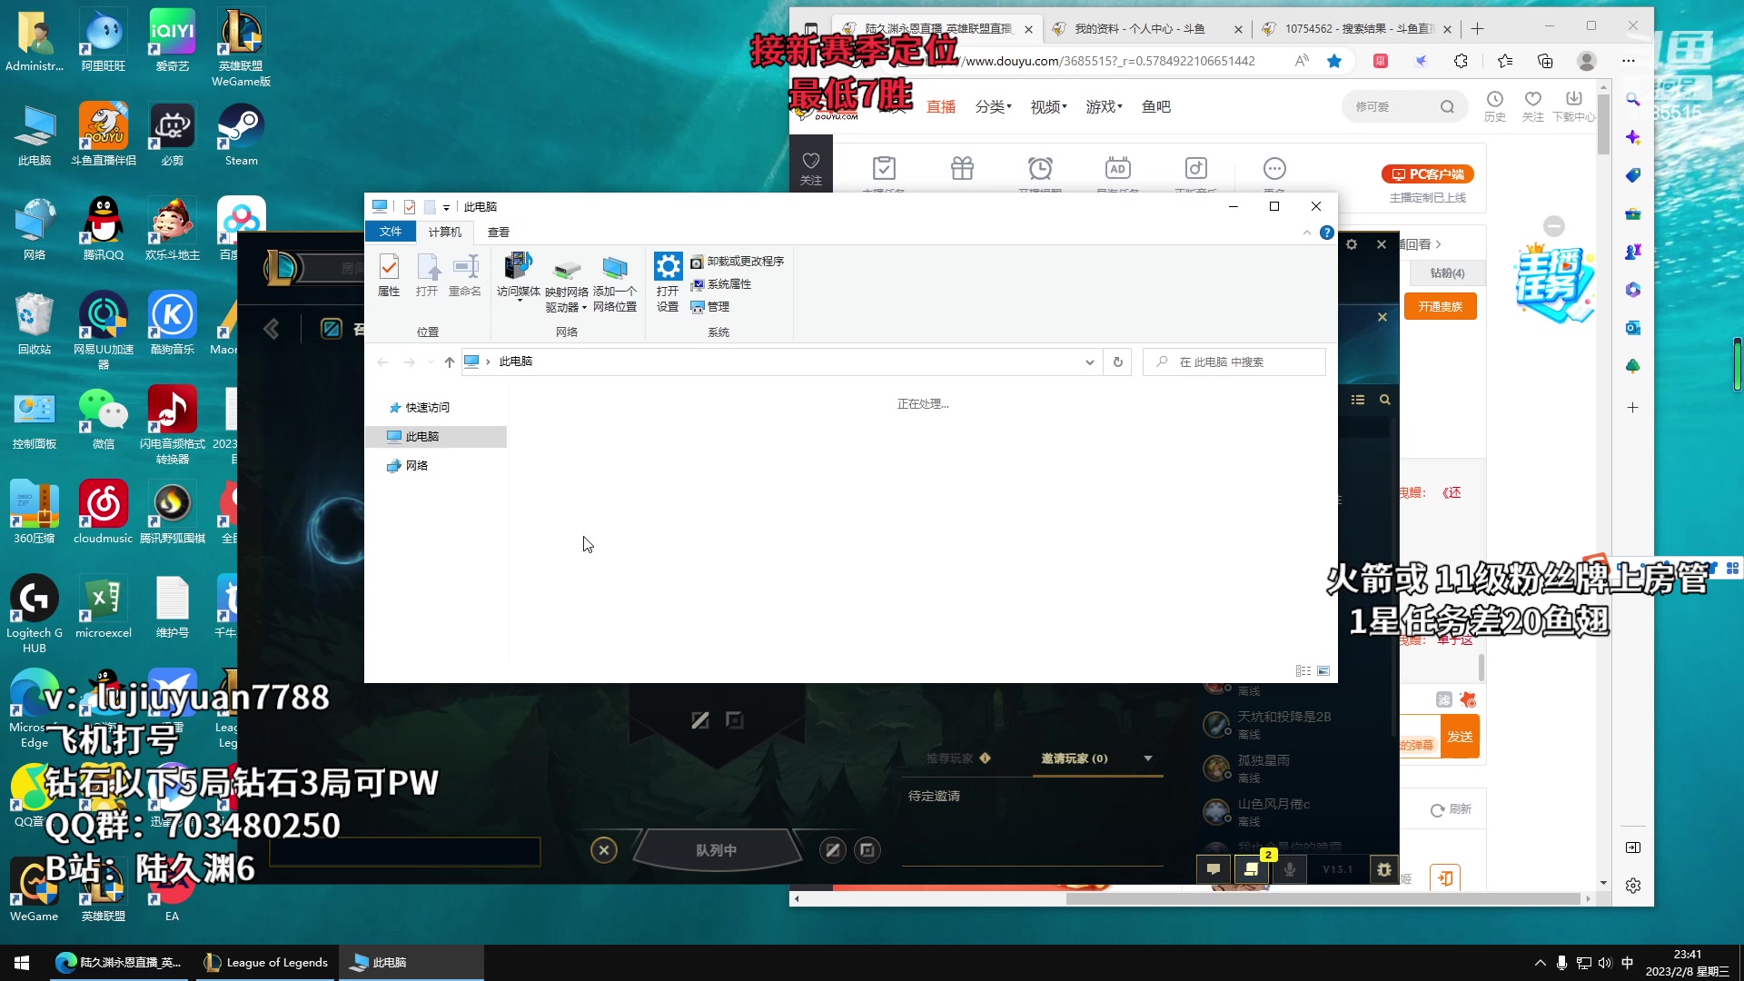Switch Explorer to details view icon
This screenshot has width=1744, height=981.
coord(1303,671)
